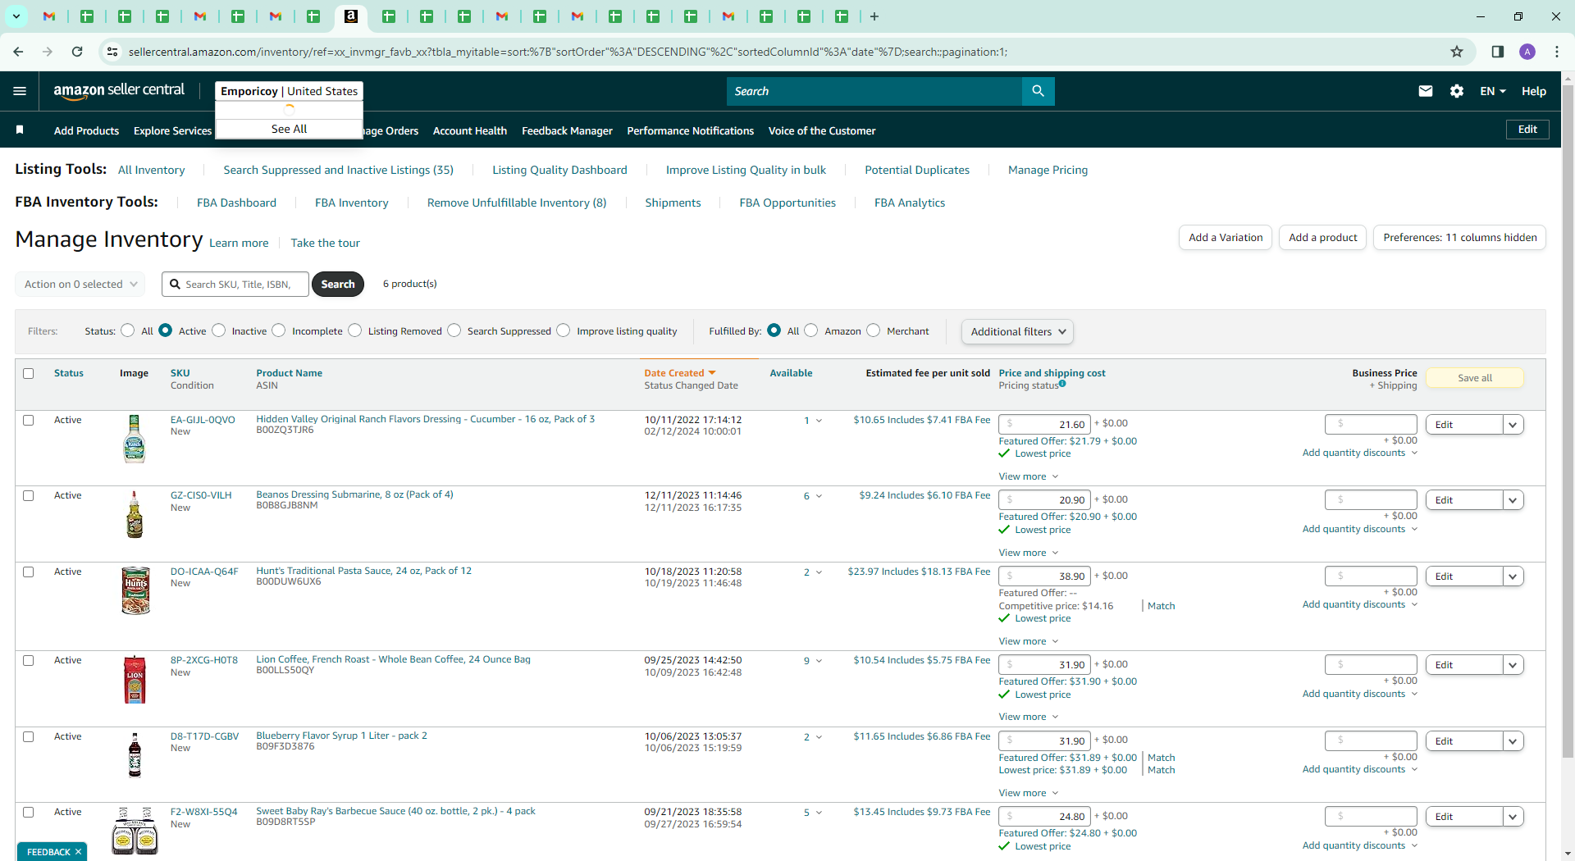Click the Add a Variation button
1575x861 pixels.
point(1226,237)
